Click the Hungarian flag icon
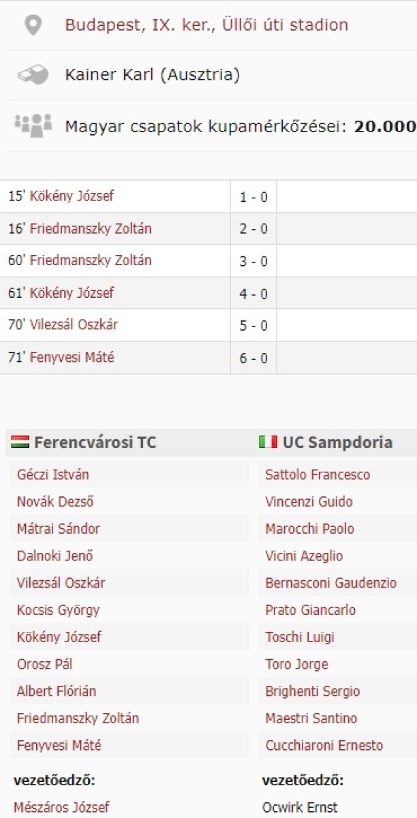The height and width of the screenshot is (818, 417). 20,442
